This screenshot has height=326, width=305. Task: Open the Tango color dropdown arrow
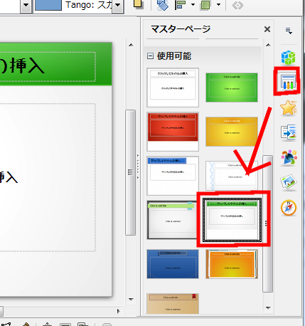pos(117,6)
